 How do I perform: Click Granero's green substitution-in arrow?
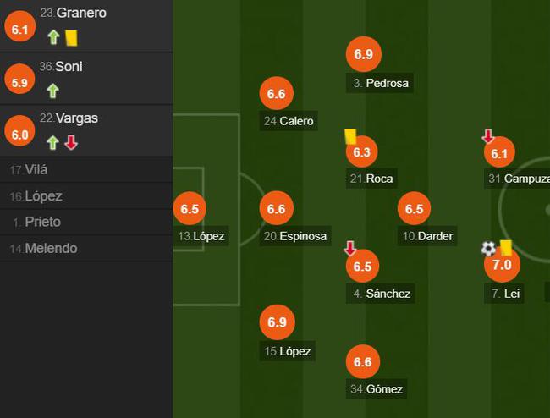click(53, 37)
